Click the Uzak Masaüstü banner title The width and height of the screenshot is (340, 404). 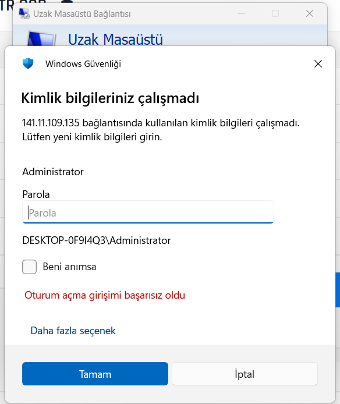click(115, 40)
